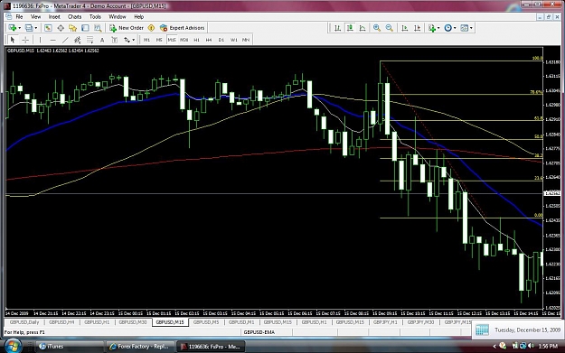Expand the periodicity dropdown arrow
Viewport: 565px width, 353px height.
click(x=455, y=28)
